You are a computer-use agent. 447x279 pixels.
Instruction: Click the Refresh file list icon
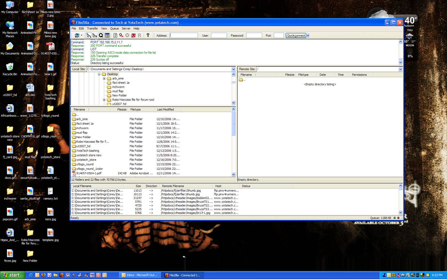point(115,35)
